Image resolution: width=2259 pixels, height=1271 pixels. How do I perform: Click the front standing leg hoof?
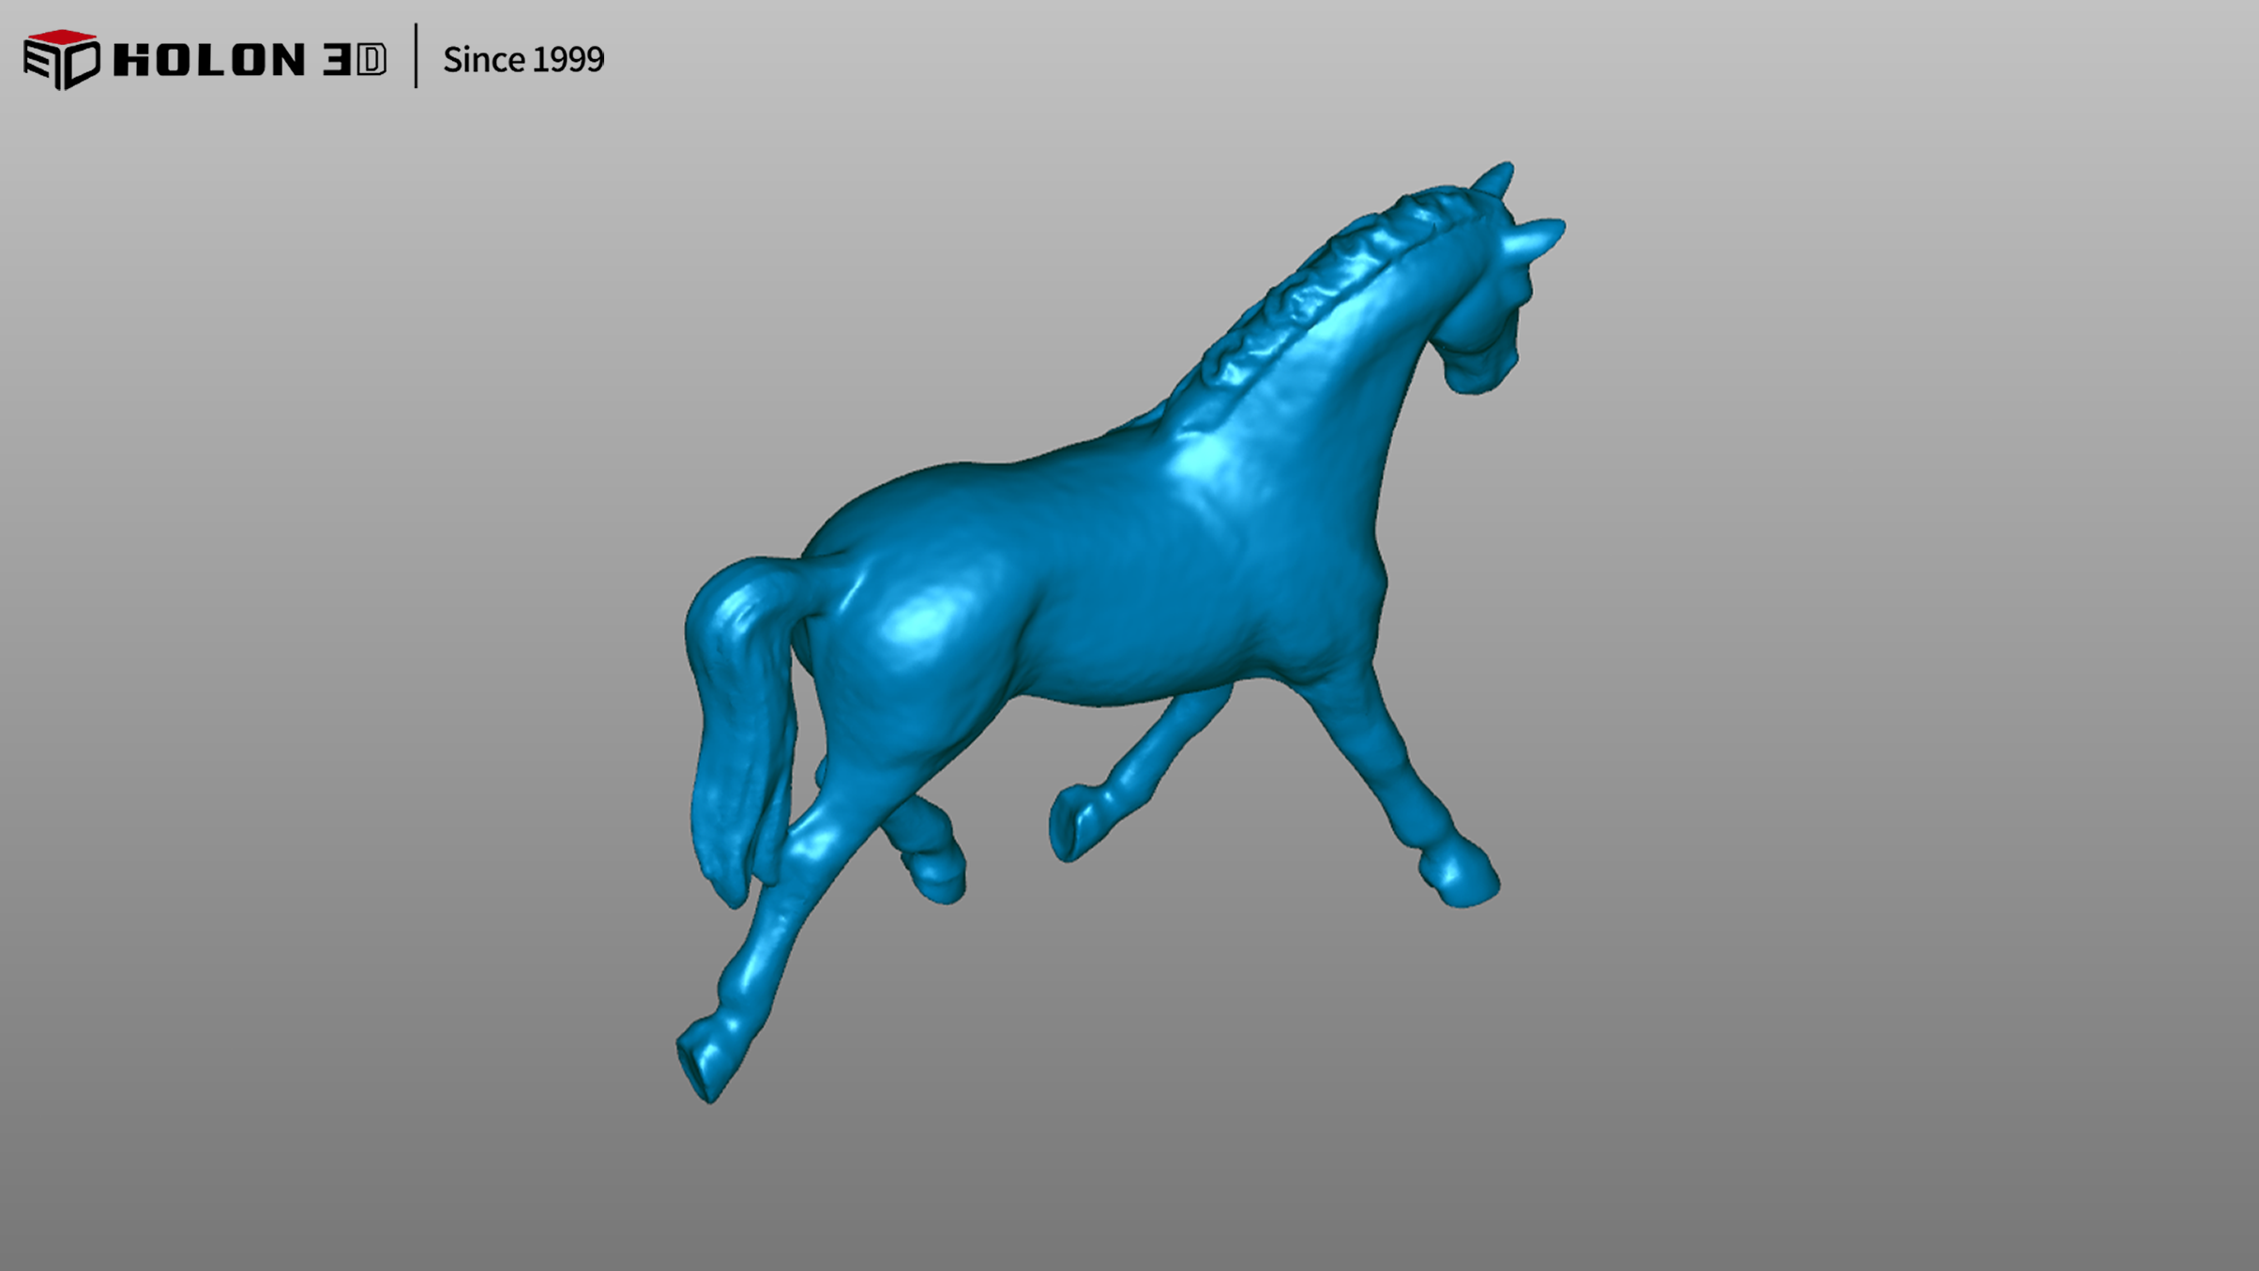pyautogui.click(x=1463, y=880)
